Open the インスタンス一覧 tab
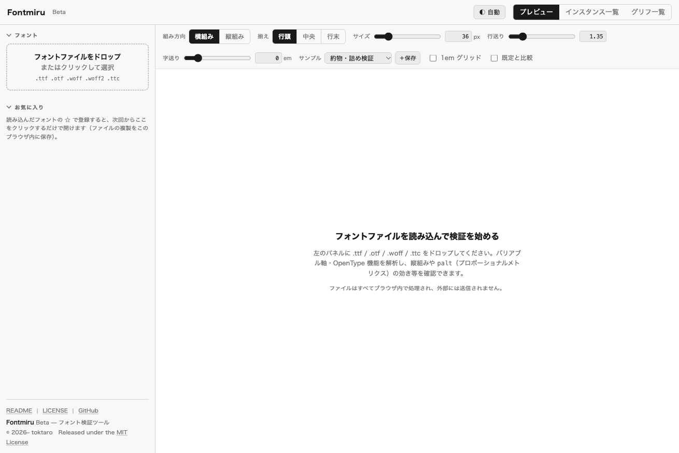Image resolution: width=679 pixels, height=453 pixels. click(592, 12)
